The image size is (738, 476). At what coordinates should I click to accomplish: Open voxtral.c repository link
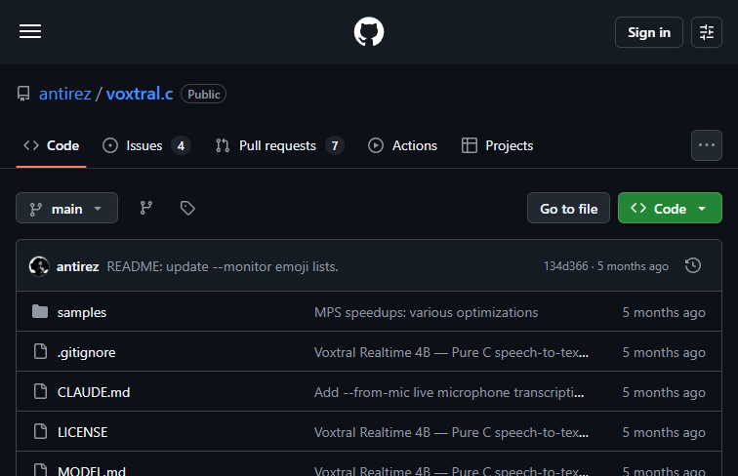click(x=140, y=94)
